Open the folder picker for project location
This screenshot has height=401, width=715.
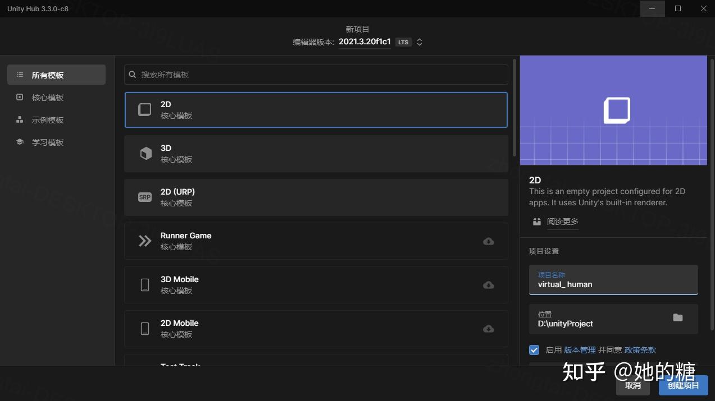pyautogui.click(x=678, y=317)
